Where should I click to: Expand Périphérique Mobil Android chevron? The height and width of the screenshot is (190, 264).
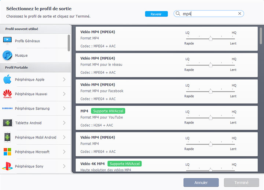tap(64, 137)
